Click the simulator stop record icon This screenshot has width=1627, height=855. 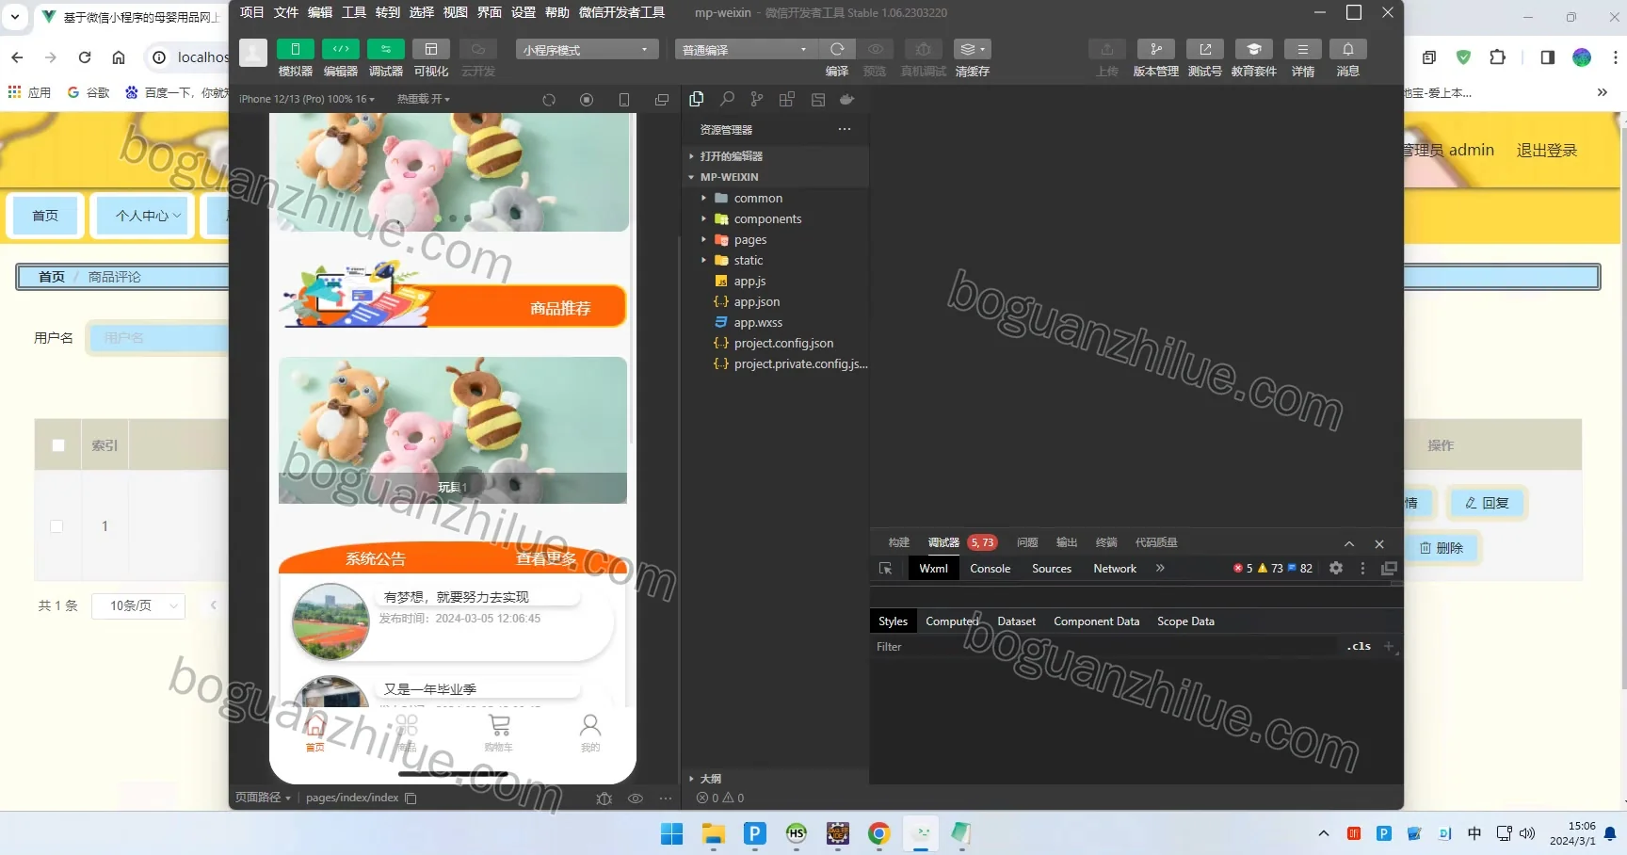tap(587, 99)
